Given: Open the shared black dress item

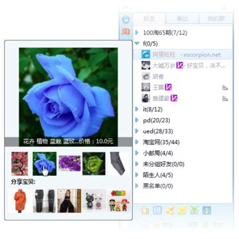Looking at the screenshot, I should point(69,201).
